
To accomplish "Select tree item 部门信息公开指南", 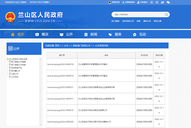I will (x=19, y=62).
